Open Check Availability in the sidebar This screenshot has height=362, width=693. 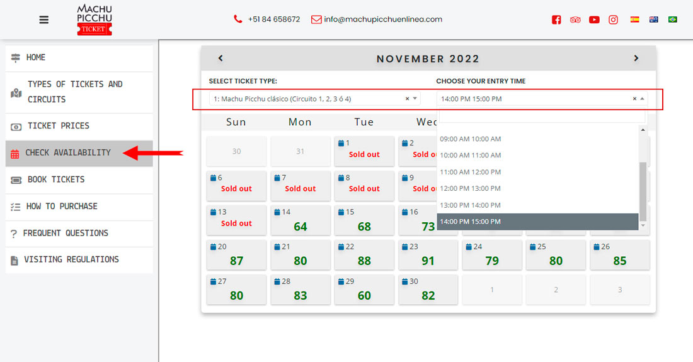tap(68, 153)
